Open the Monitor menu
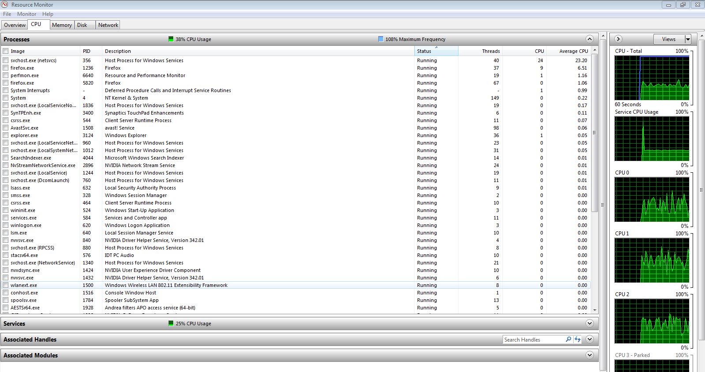The width and height of the screenshot is (705, 372). (x=26, y=14)
